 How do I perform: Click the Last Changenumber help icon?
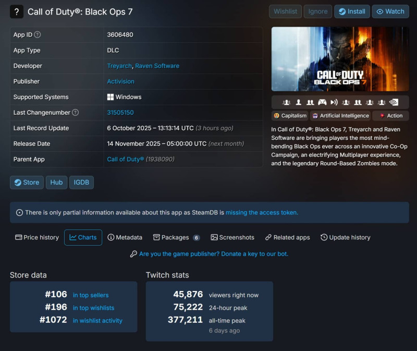(x=76, y=113)
